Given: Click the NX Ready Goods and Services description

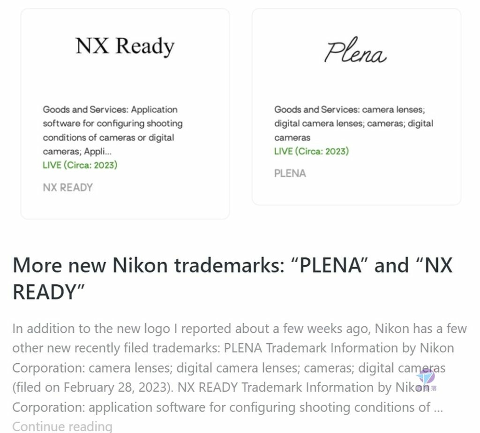Looking at the screenshot, I should pyautogui.click(x=112, y=130).
